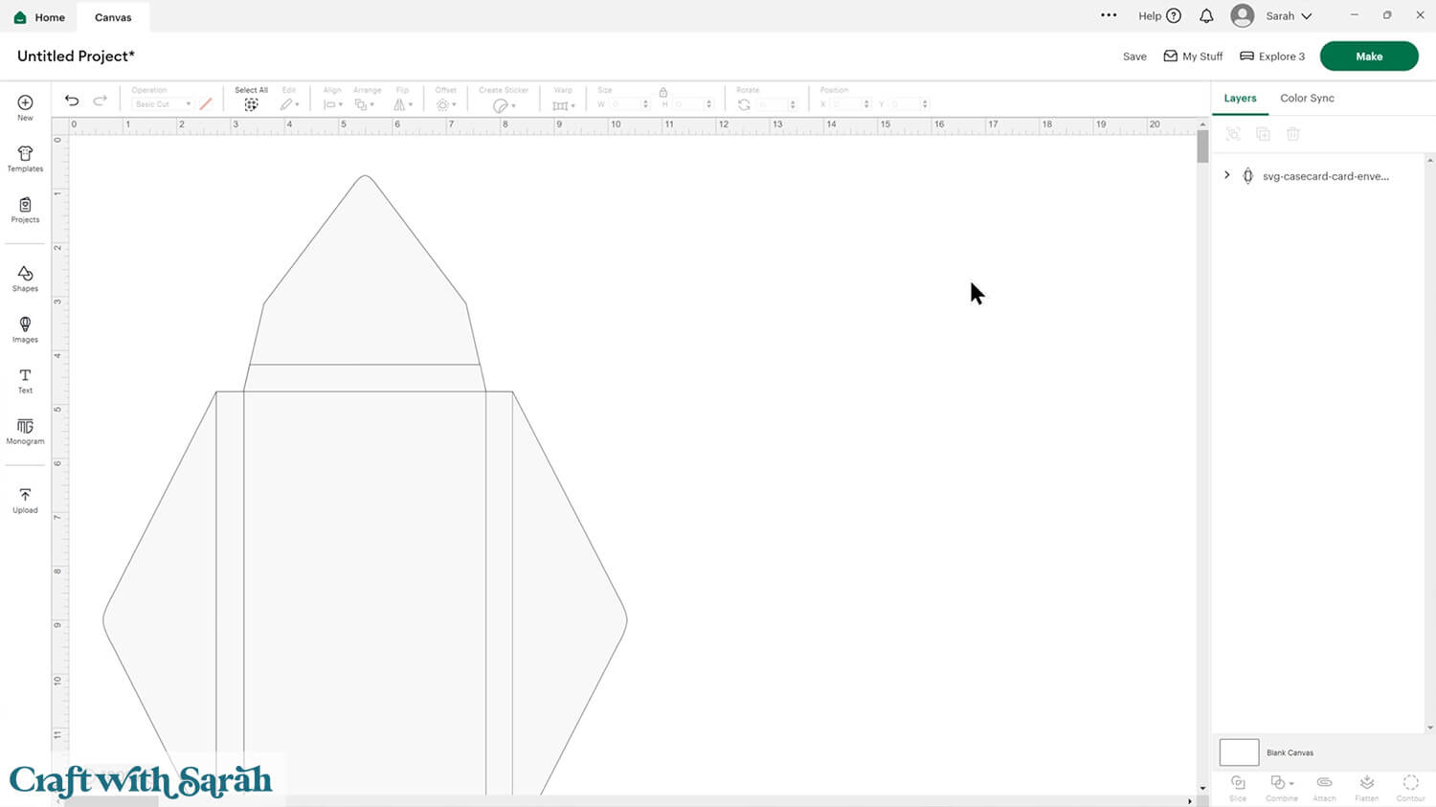Open the Images library
Screen dimensions: 1436x807
25,329
